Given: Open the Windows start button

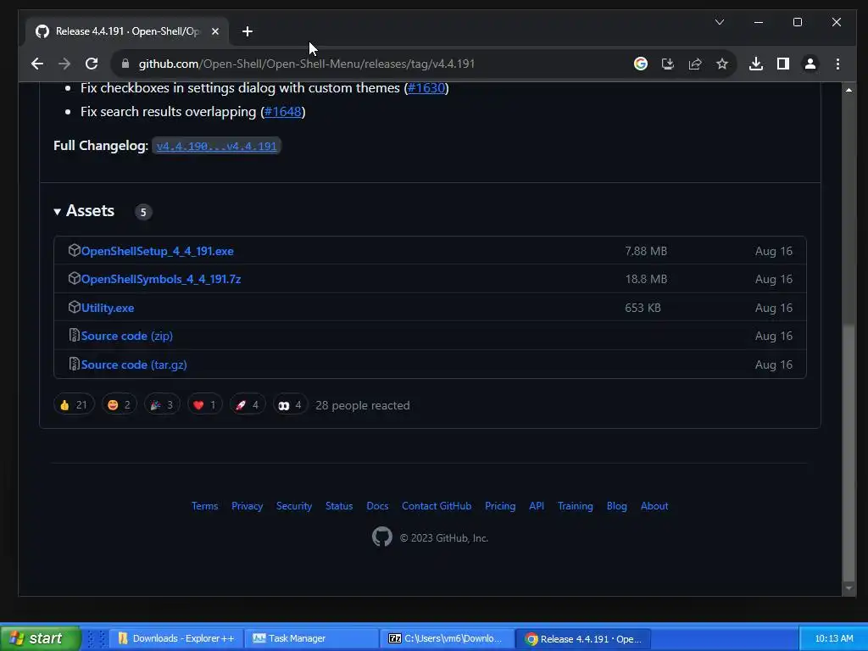Looking at the screenshot, I should click(x=40, y=638).
